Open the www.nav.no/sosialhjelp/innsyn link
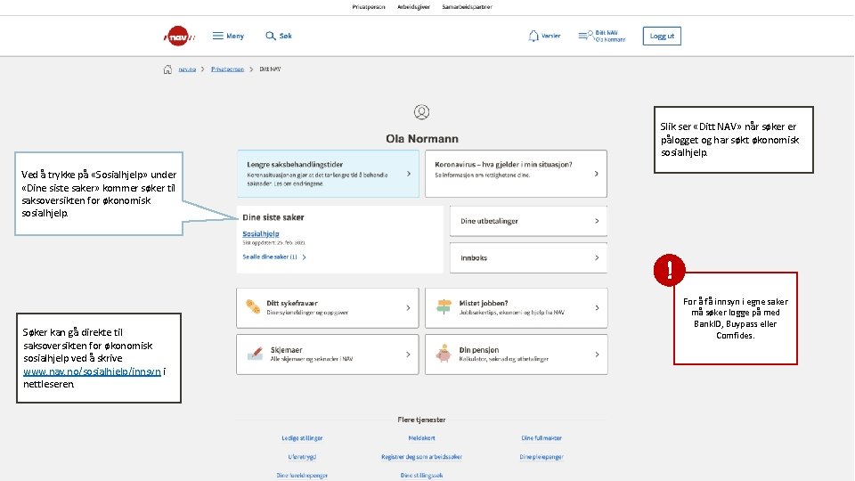The image size is (855, 481). [92, 371]
